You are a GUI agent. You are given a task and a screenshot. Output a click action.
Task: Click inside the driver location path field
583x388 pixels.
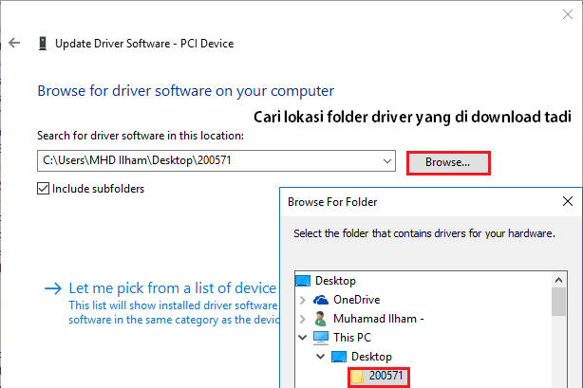point(209,161)
